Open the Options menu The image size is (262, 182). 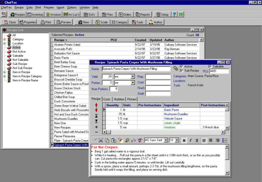click(72, 7)
